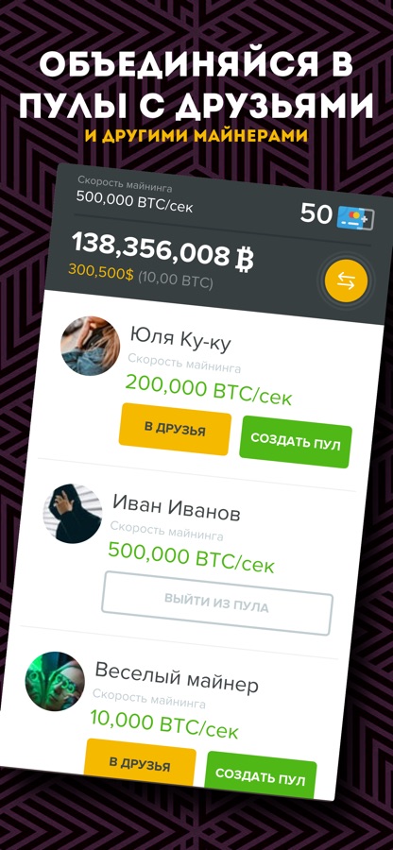Add Юля Ку-ку via В ДРУЗЬЯ button
This screenshot has height=850, width=393.
pos(175,430)
